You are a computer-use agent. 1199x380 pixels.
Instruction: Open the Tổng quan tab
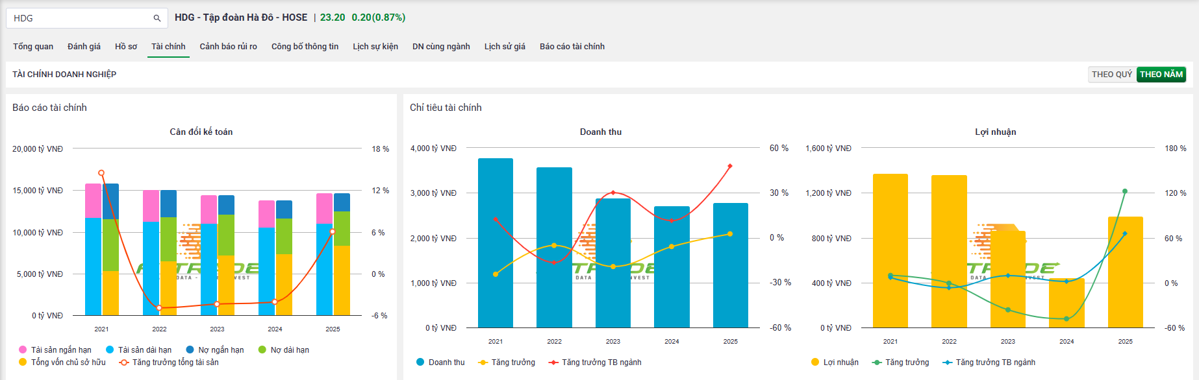tap(33, 47)
